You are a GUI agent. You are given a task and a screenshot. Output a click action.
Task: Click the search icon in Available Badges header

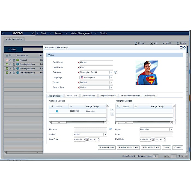click(52, 106)
